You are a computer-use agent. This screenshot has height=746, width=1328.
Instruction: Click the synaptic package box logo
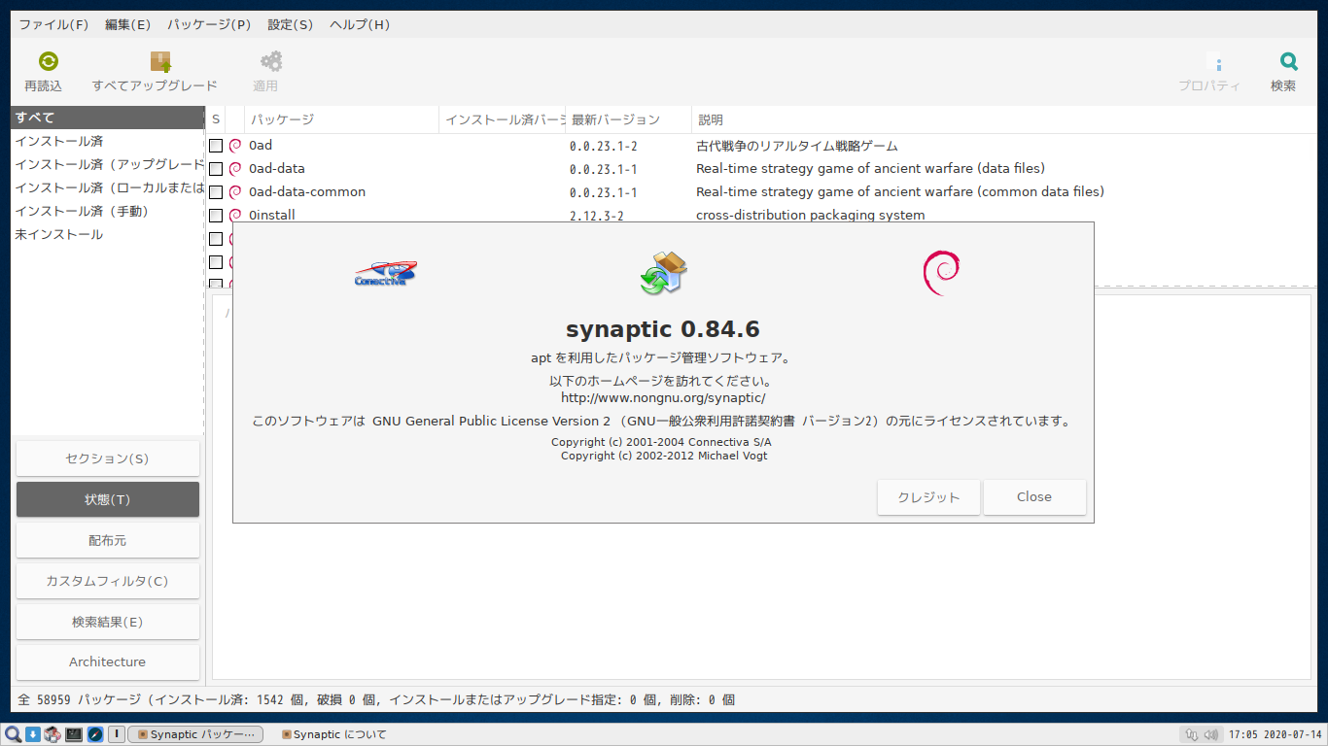tap(663, 273)
